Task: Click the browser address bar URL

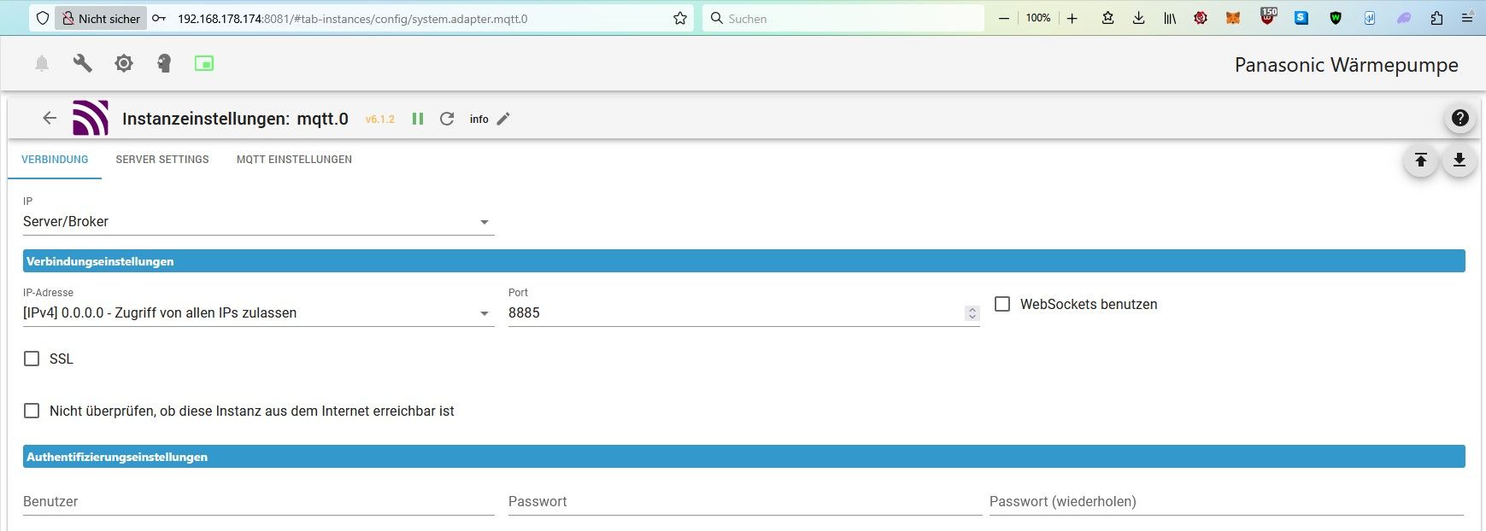Action: point(352,19)
